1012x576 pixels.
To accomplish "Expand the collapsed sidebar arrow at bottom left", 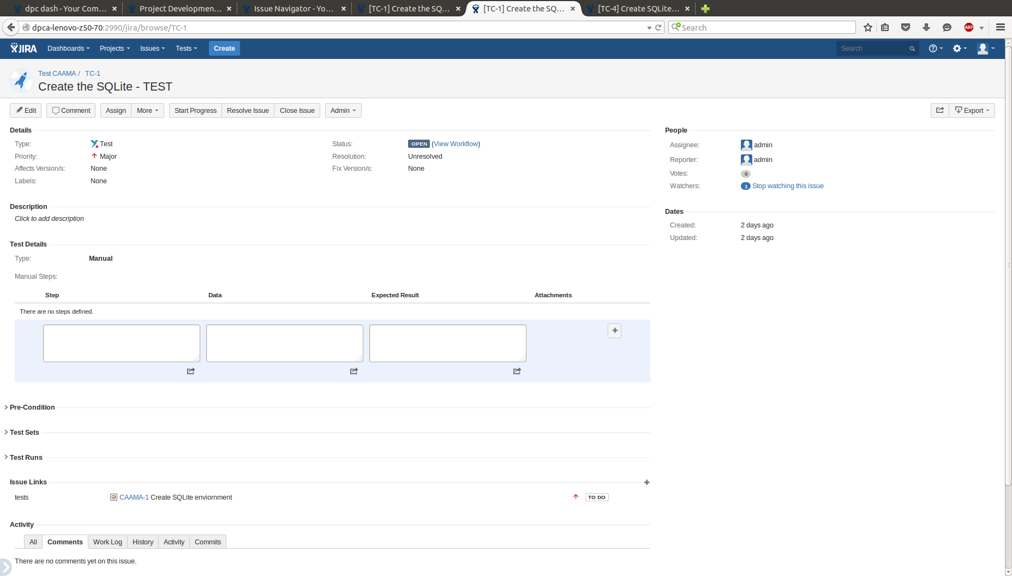I will point(5,567).
